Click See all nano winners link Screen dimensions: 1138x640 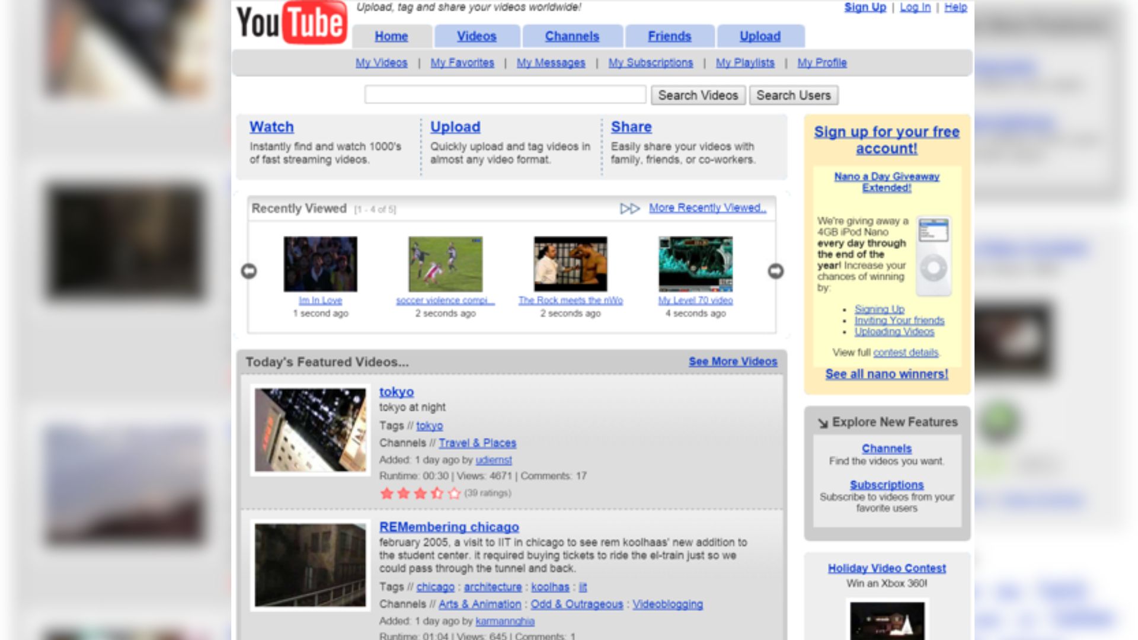887,374
